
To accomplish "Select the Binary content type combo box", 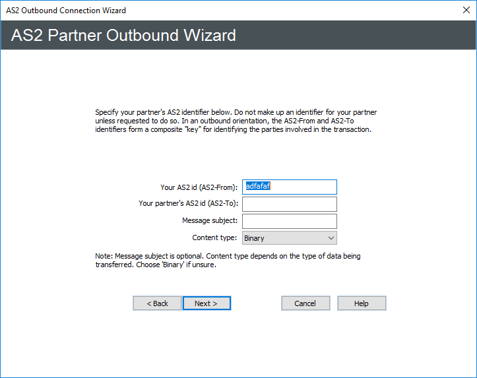I will (x=282, y=238).
